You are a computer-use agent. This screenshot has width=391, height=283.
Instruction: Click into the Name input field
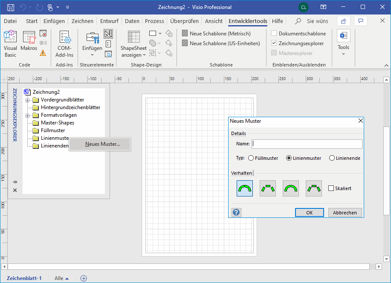click(307, 144)
